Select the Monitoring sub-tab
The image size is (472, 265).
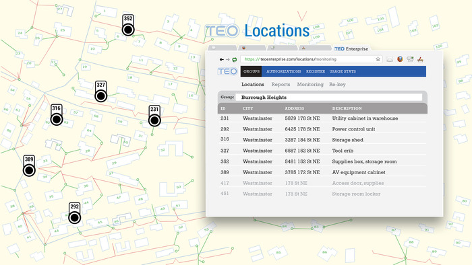tap(310, 84)
